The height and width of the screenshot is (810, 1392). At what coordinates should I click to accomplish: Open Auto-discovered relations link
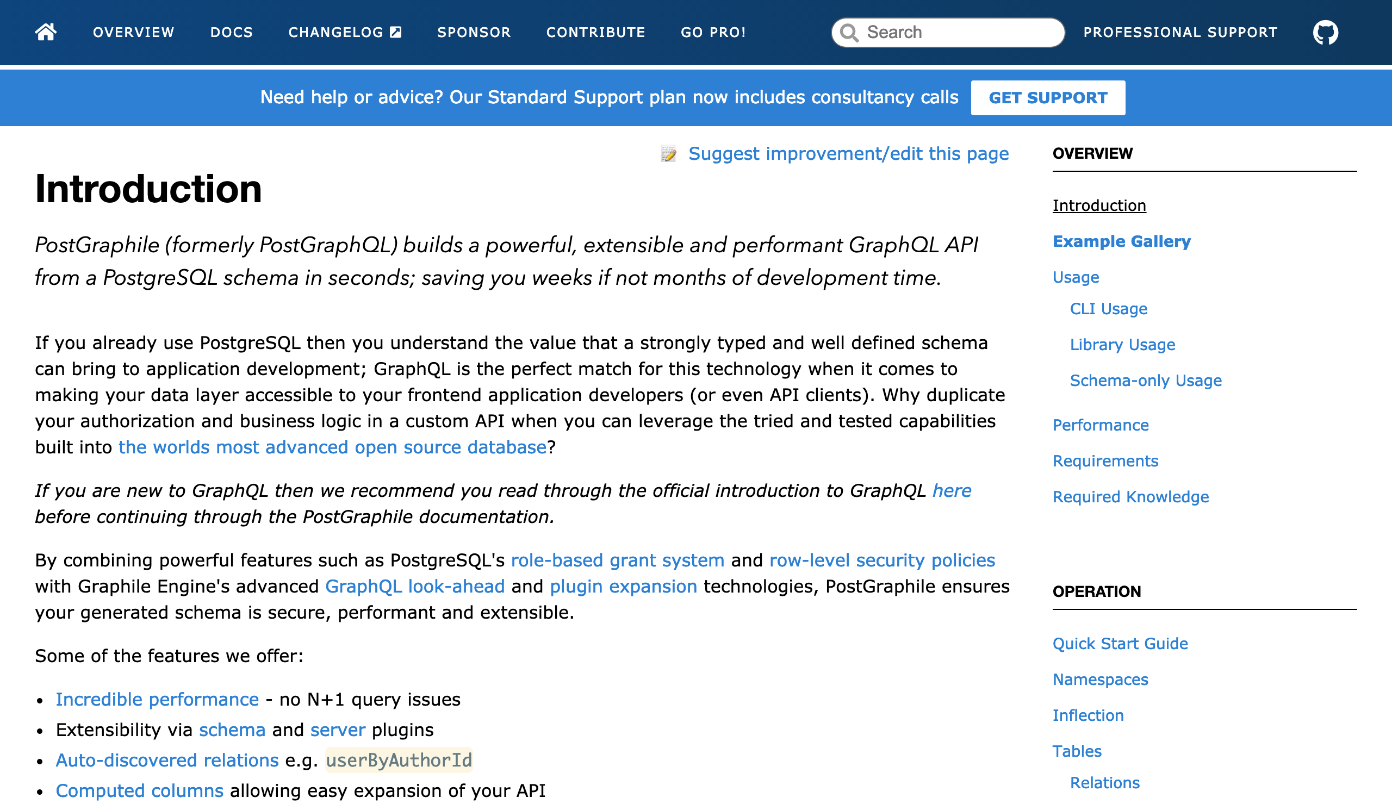tap(167, 761)
